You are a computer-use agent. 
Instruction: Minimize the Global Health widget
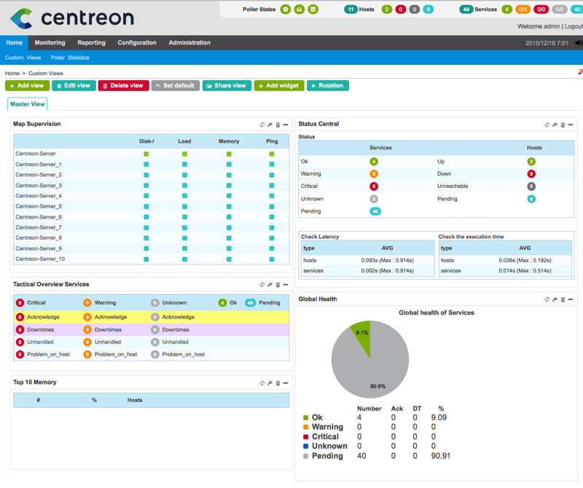pos(571,299)
